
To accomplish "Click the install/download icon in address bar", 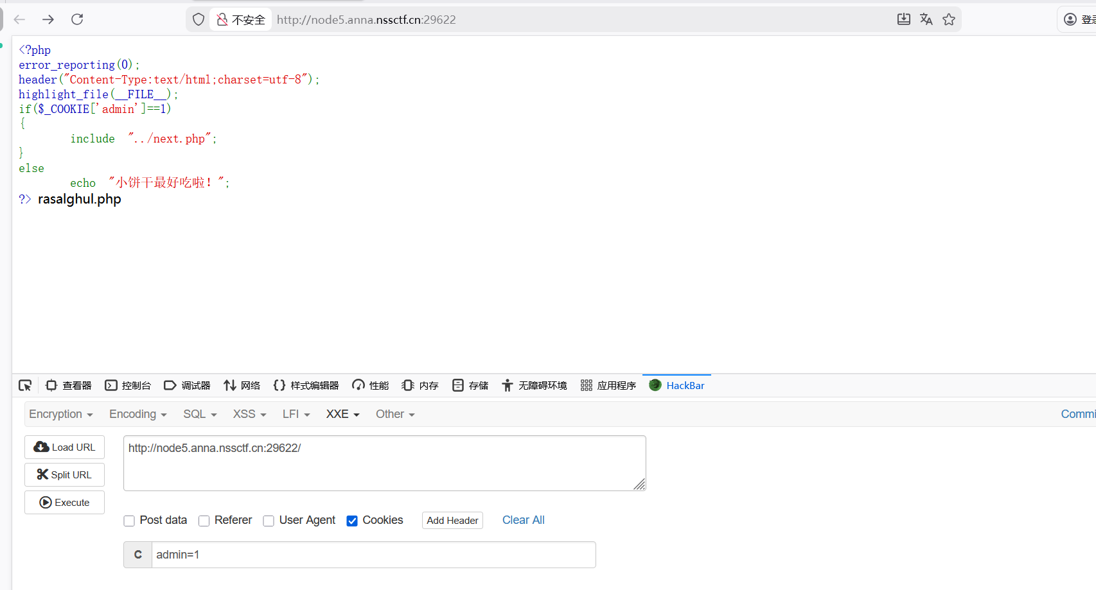I will (903, 19).
